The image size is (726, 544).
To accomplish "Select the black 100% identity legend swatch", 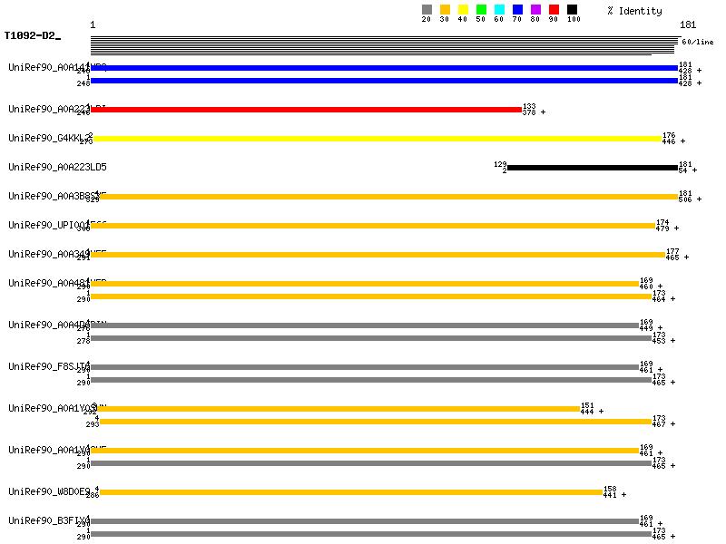I will pyautogui.click(x=572, y=10).
